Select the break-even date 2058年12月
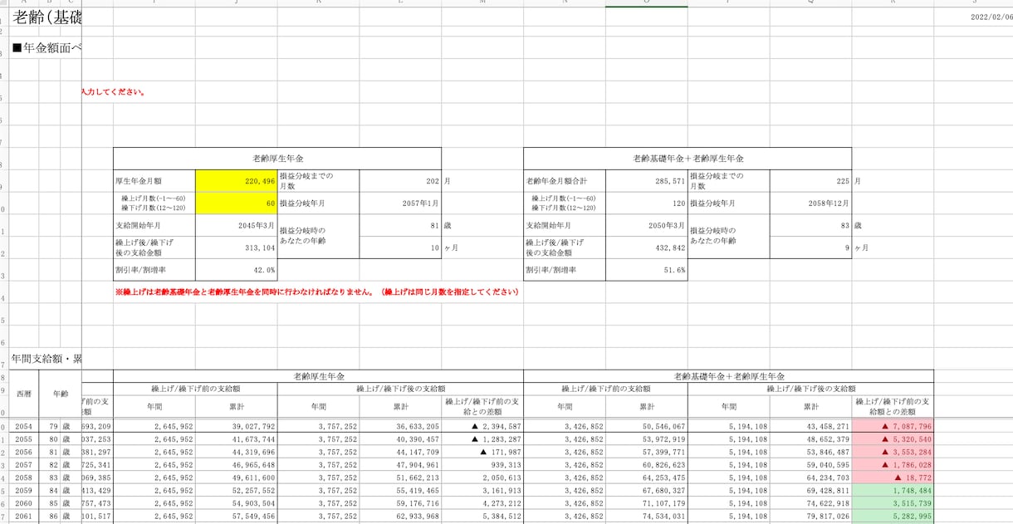Viewport: 1013px width, 524px height. tap(810, 203)
